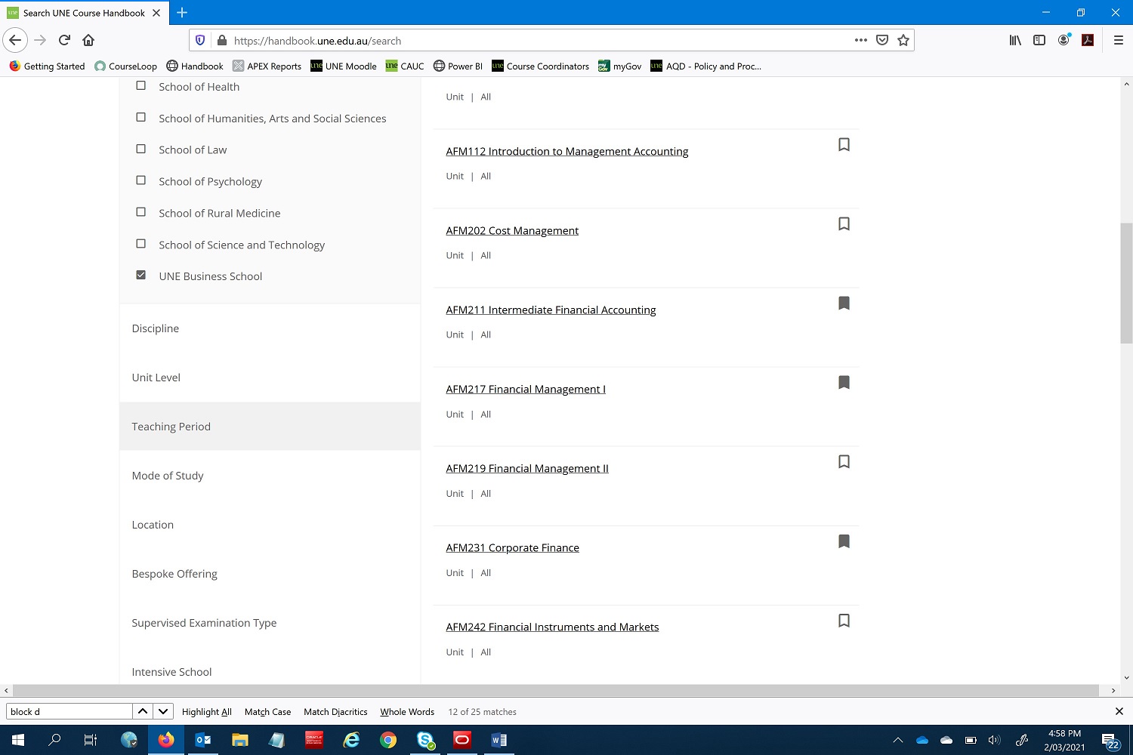Expand the Unit Level filter section
The height and width of the screenshot is (755, 1133).
click(x=270, y=377)
